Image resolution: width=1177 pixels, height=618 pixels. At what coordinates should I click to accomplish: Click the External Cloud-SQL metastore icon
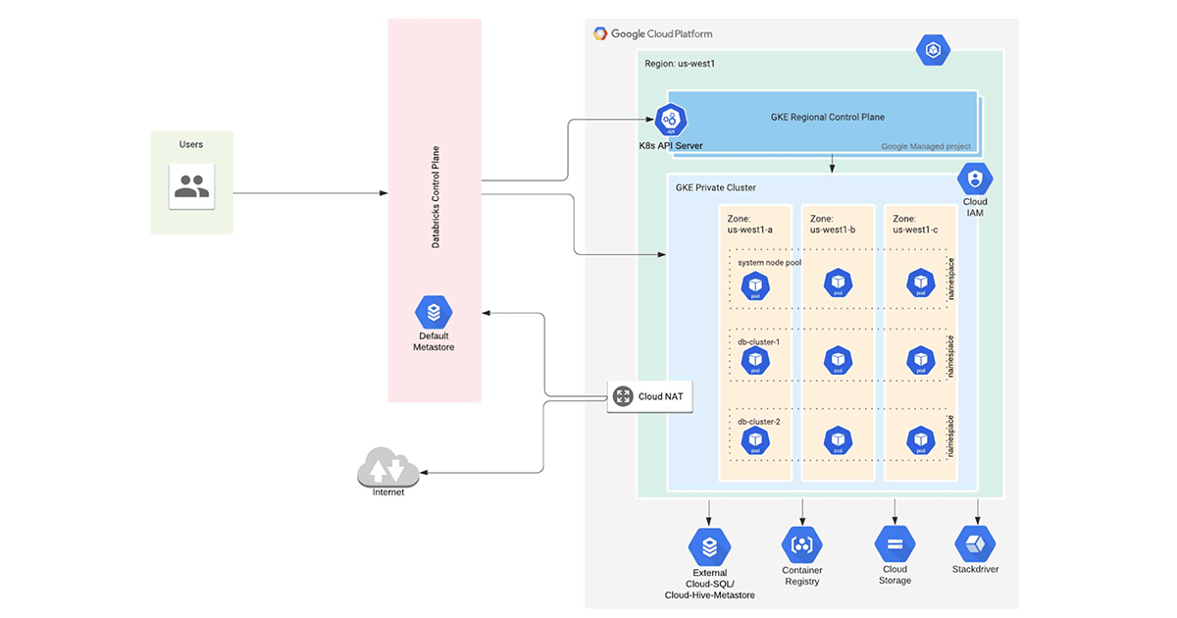pyautogui.click(x=709, y=546)
